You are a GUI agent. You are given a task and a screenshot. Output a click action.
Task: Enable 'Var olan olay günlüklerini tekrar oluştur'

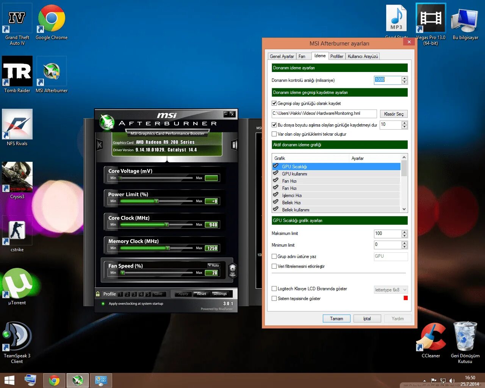tap(274, 134)
